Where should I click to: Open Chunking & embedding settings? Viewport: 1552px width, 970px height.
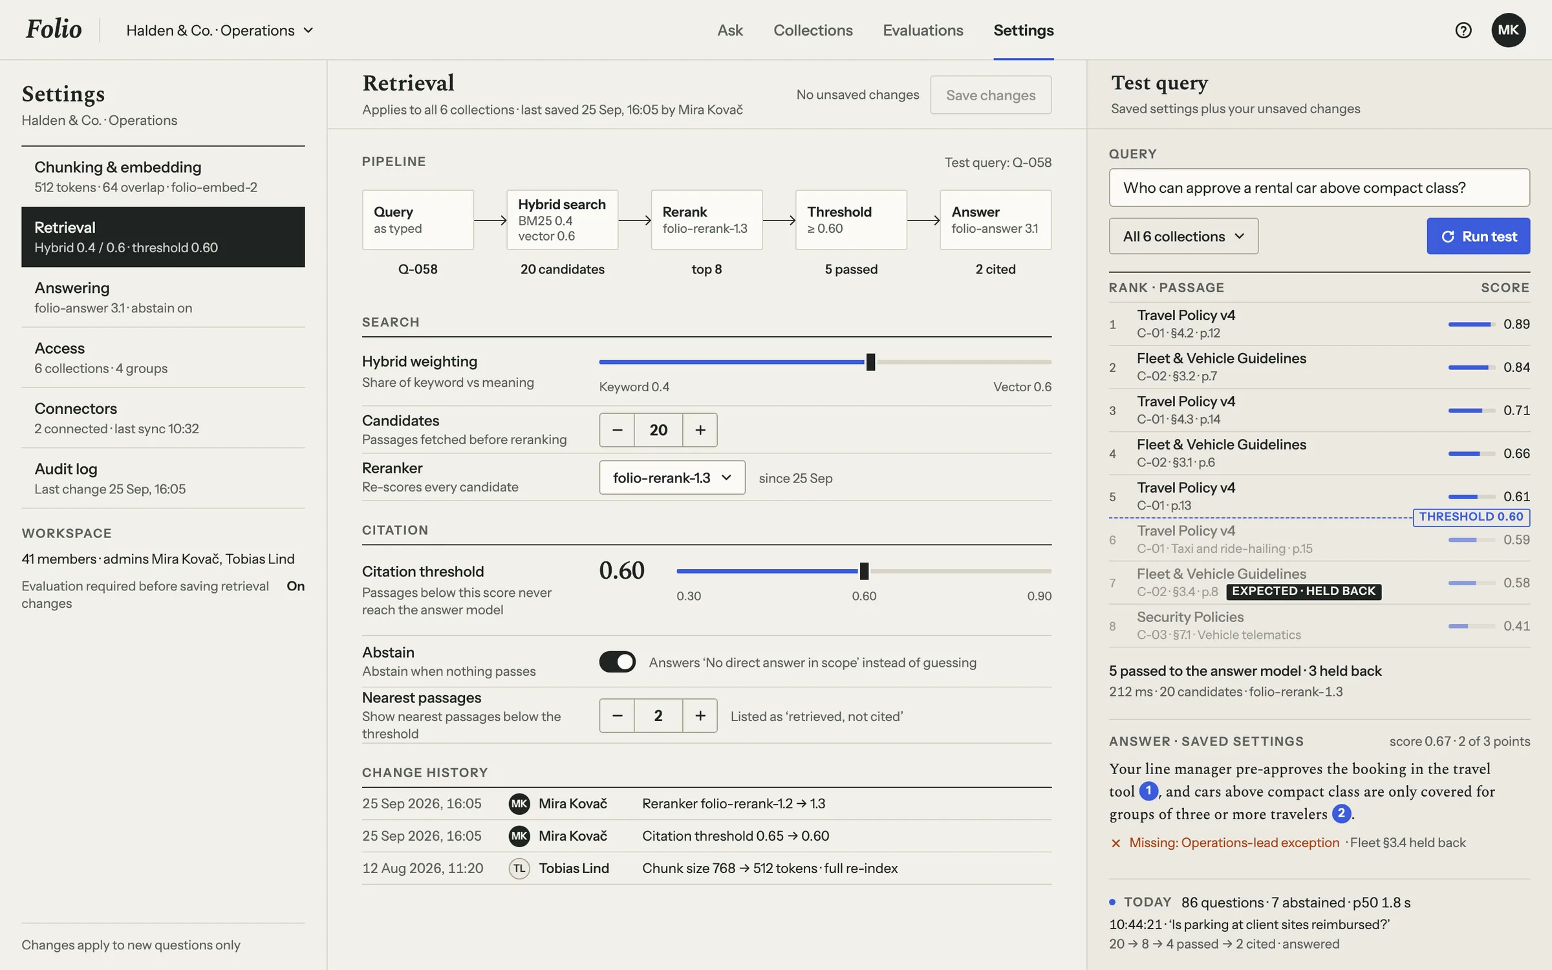[163, 177]
